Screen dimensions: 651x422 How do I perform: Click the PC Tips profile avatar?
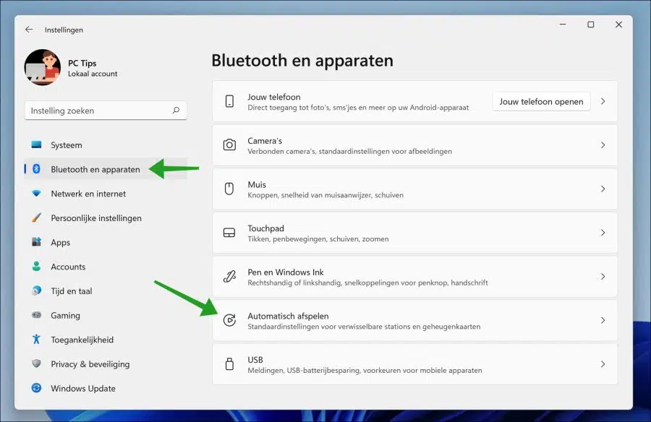[x=43, y=67]
